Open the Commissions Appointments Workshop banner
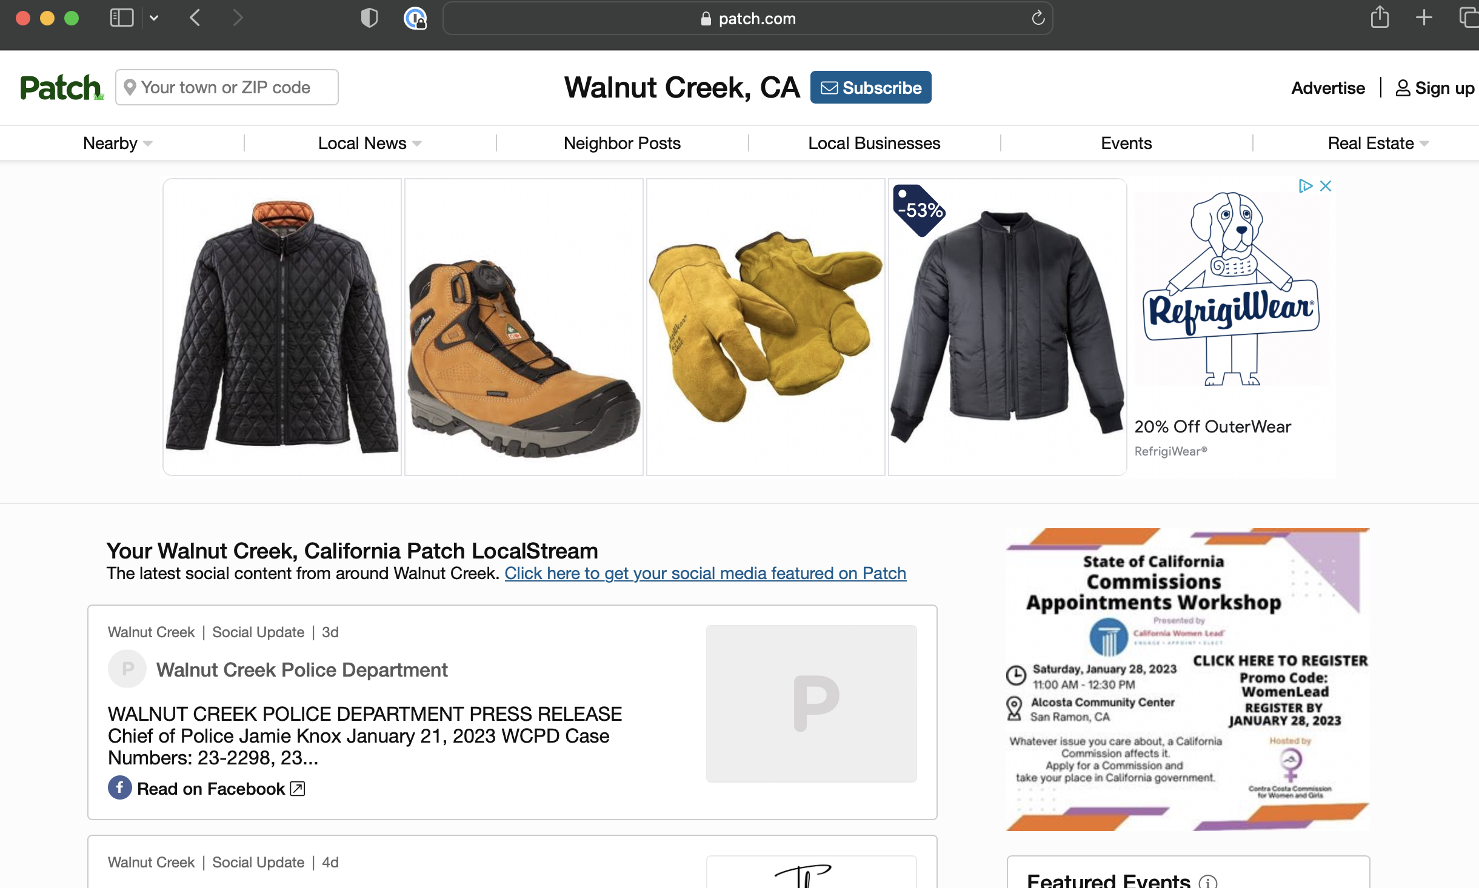This screenshot has height=888, width=1479. [x=1187, y=678]
